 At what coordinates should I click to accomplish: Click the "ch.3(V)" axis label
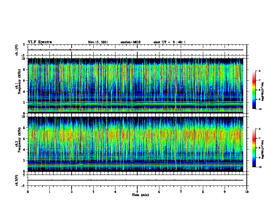17,180
